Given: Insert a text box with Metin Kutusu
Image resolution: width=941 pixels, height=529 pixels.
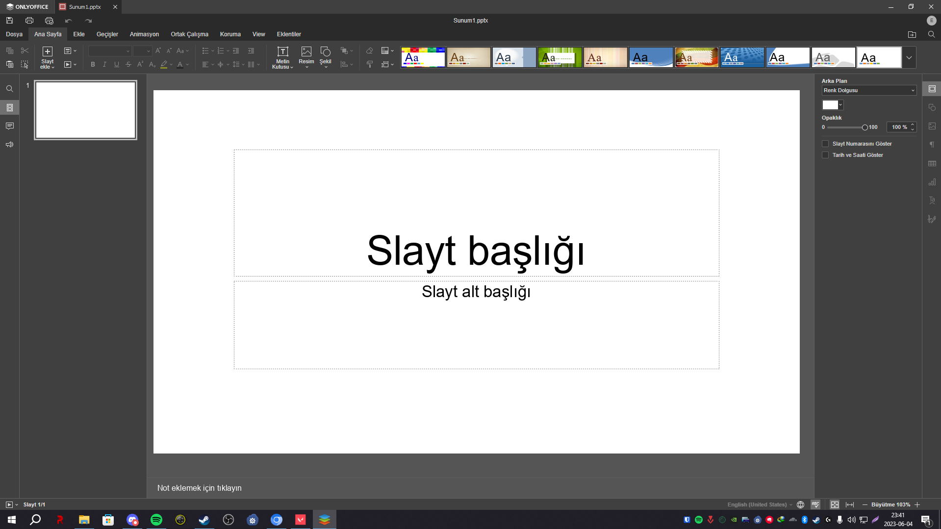Looking at the screenshot, I should 283,57.
